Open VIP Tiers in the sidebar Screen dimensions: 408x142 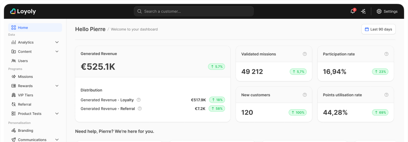(x=35, y=95)
